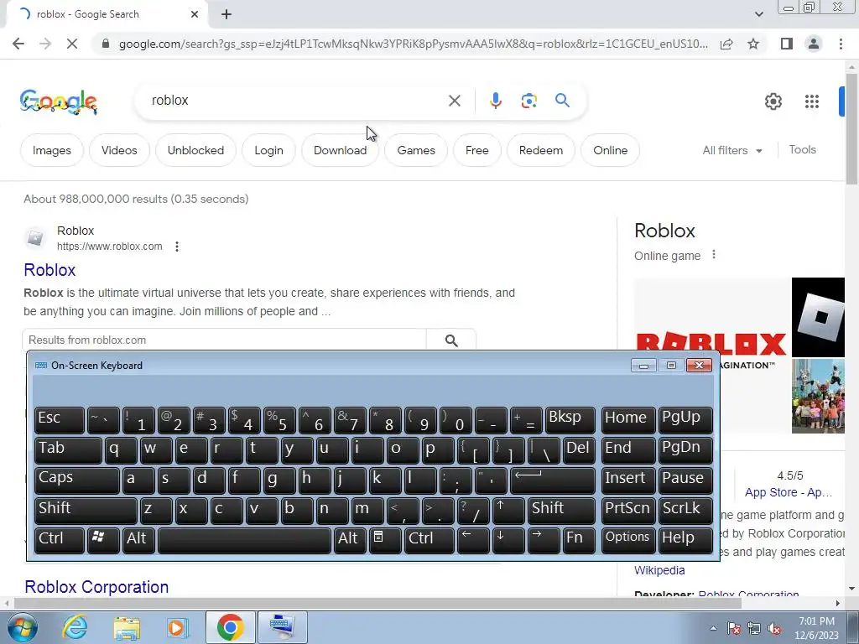Click the Google holiday logo
Image resolution: width=859 pixels, height=644 pixels.
click(x=59, y=101)
